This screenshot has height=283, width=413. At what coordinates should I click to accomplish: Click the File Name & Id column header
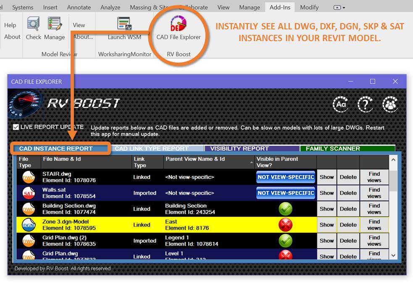tap(86, 162)
